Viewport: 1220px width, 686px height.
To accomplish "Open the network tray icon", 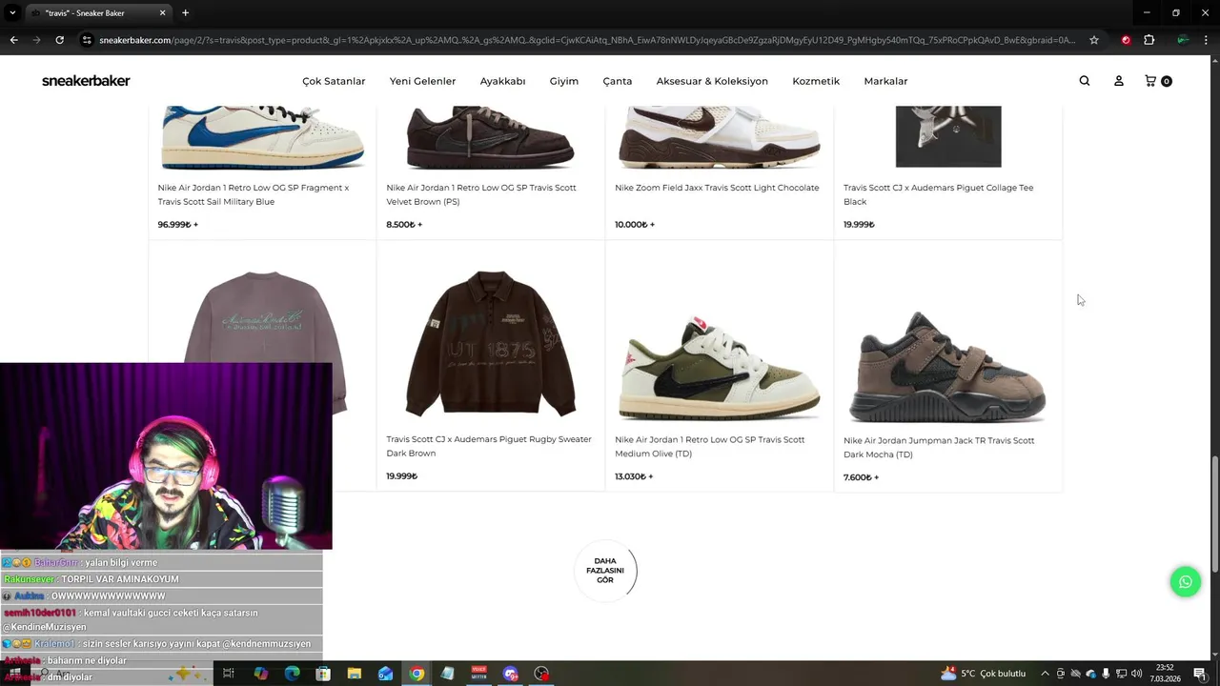I will point(1121,674).
